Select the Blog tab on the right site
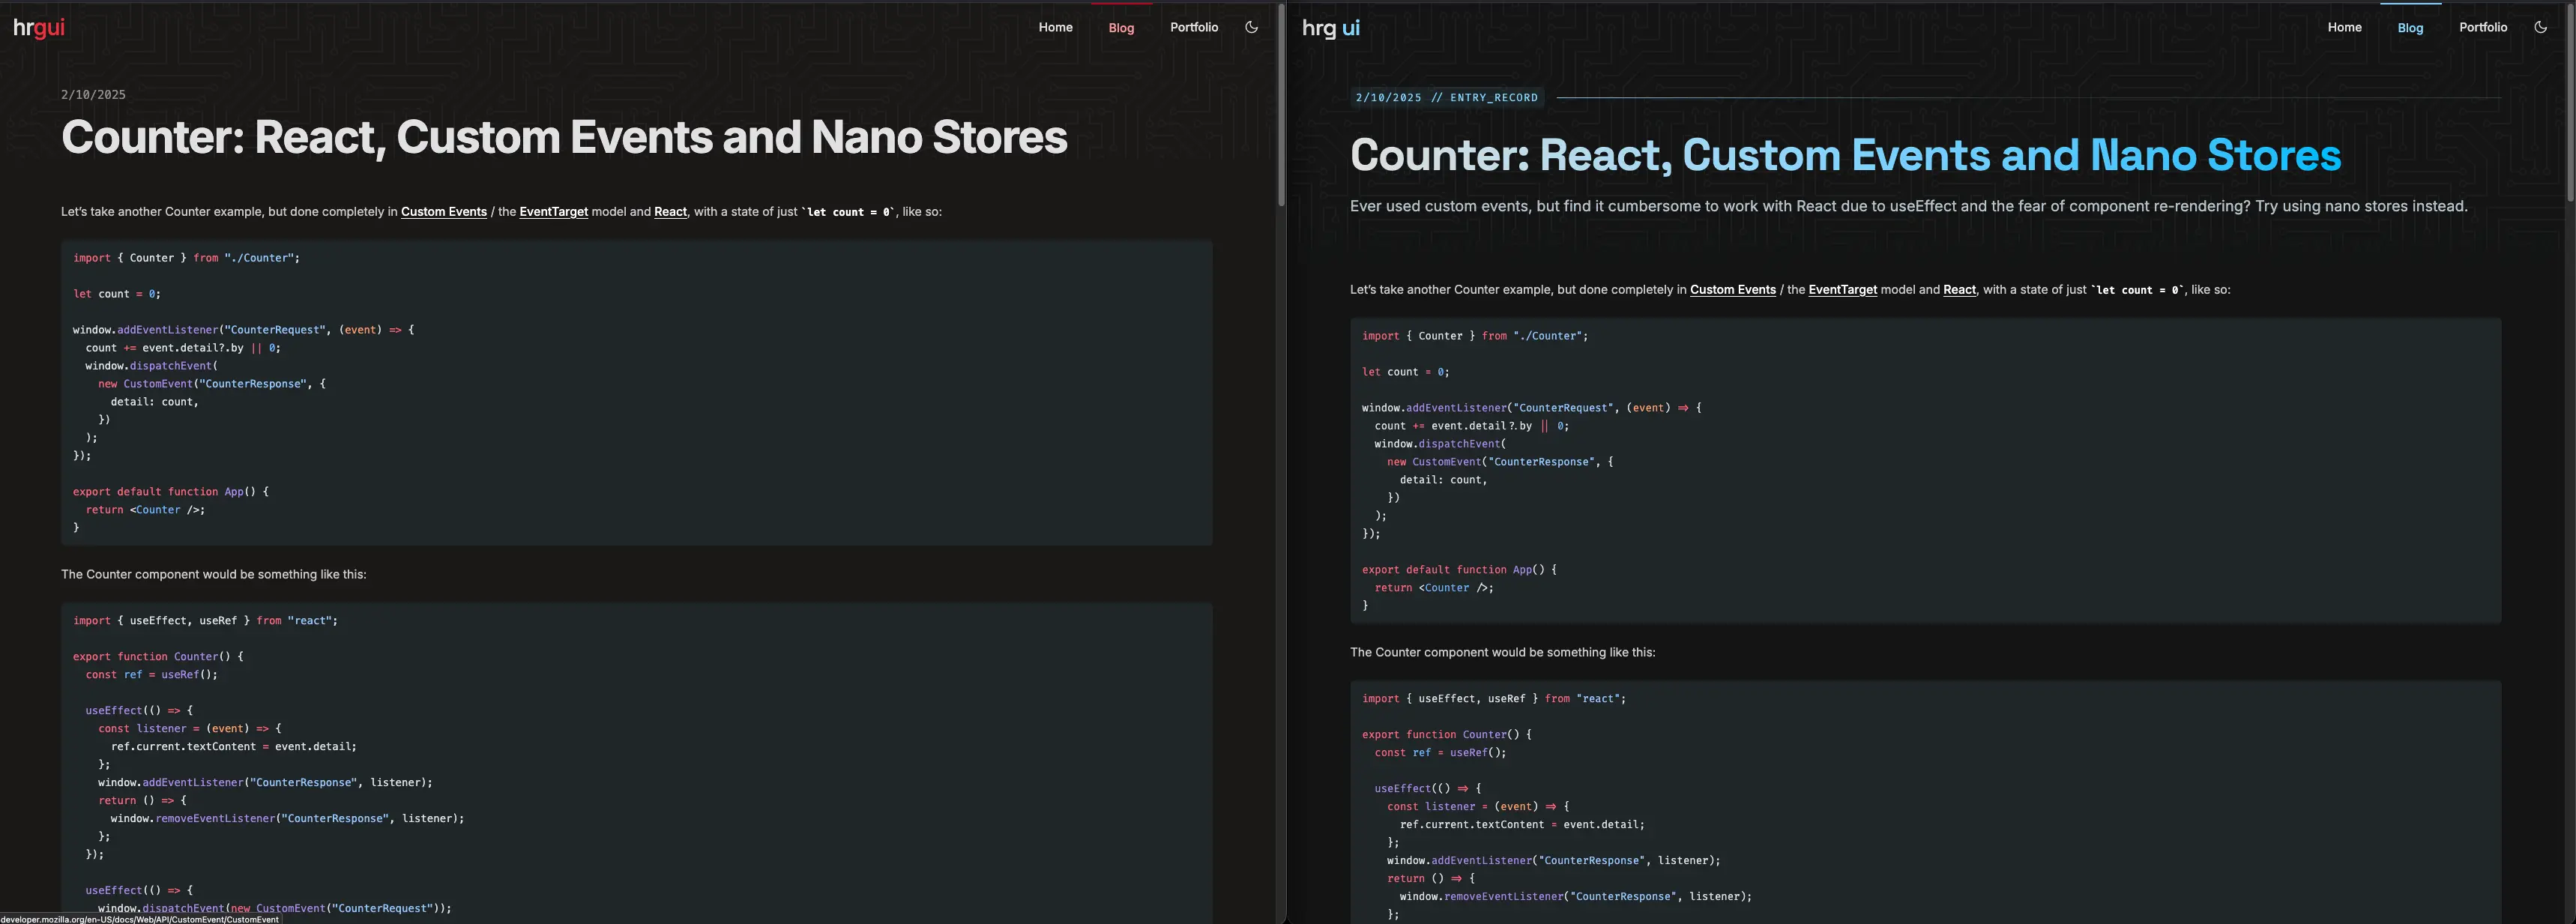Screen dimensions: 2576x924 [x=2410, y=27]
